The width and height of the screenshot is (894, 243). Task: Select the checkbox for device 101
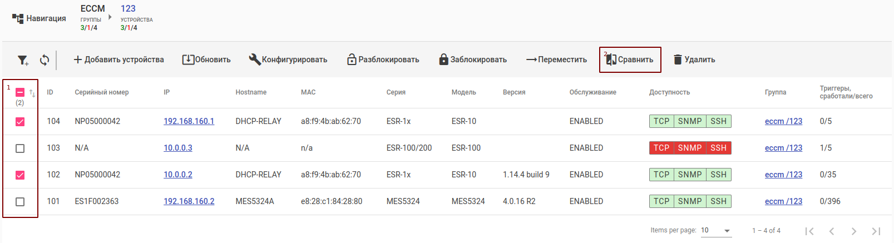20,202
